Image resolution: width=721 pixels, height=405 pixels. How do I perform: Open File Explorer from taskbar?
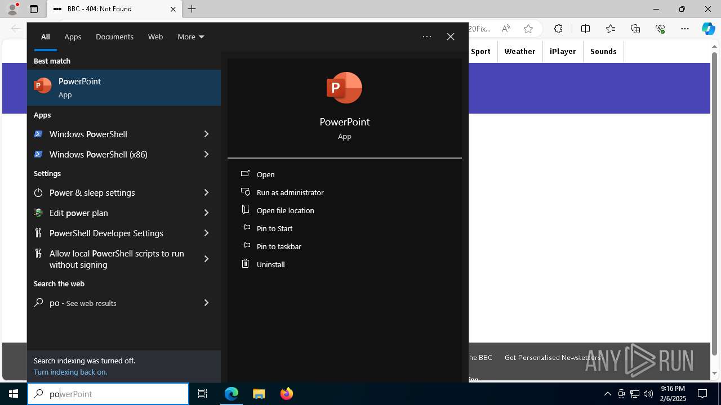(259, 394)
